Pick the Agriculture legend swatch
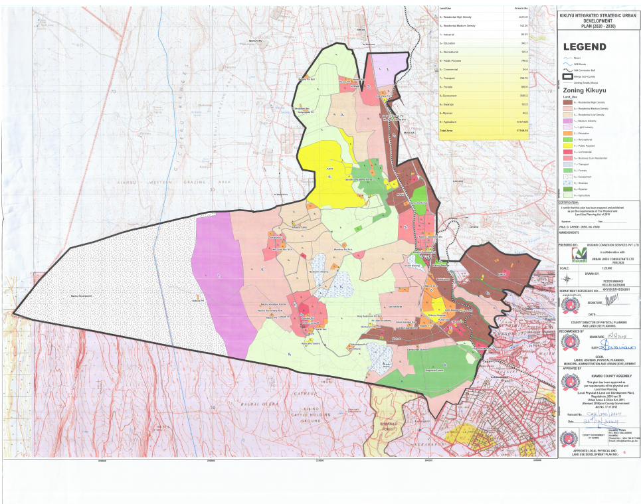The image size is (641, 504). [567, 196]
